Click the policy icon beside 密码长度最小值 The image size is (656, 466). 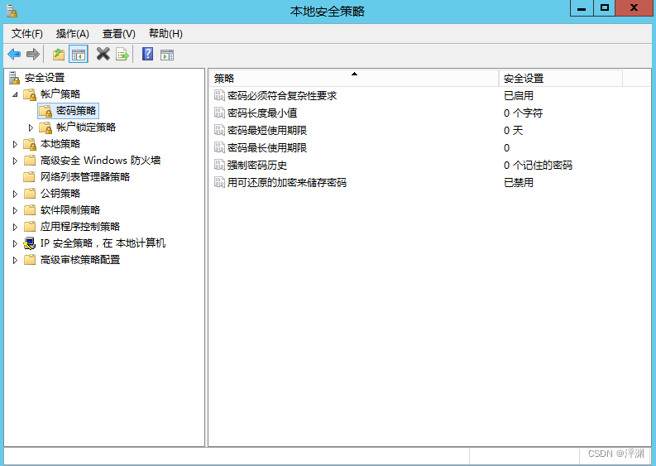coord(220,113)
